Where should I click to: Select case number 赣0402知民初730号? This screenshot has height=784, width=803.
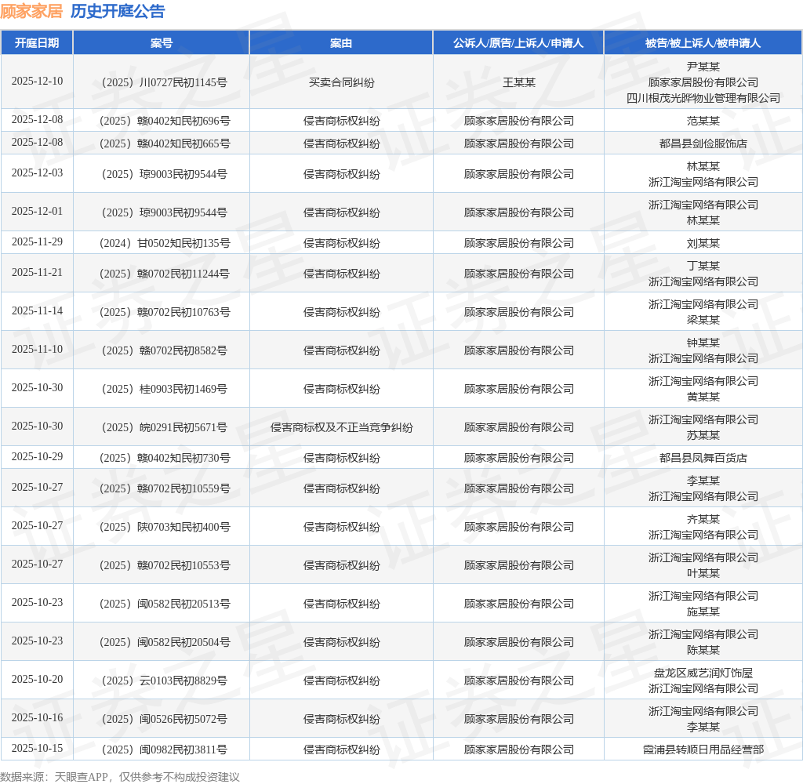point(165,458)
